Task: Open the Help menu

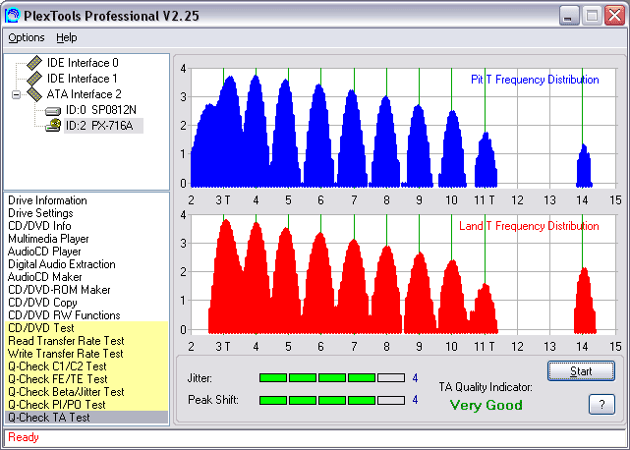Action: pyautogui.click(x=66, y=37)
